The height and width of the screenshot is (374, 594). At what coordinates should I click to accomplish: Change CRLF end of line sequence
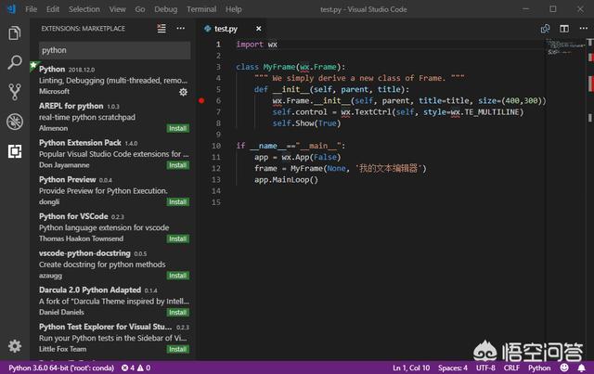pos(511,368)
